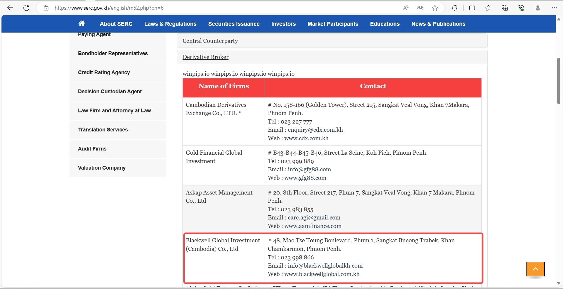Click the vertical scrollbar thumb
This screenshot has width=563, height=289.
(x=559, y=81)
